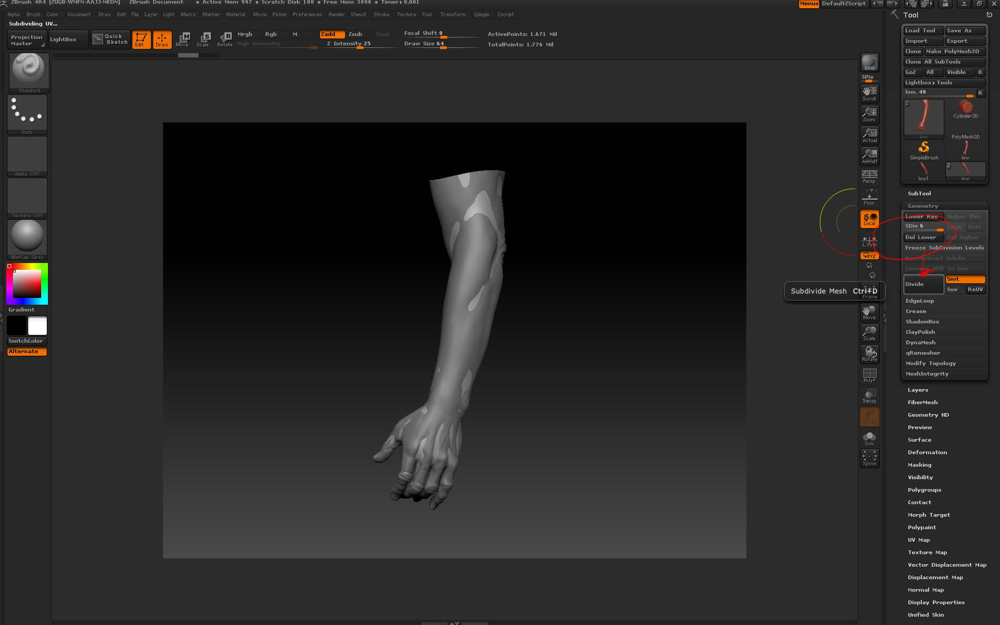The width and height of the screenshot is (1000, 625).
Task: Open the Preferences menu
Action: (x=307, y=15)
